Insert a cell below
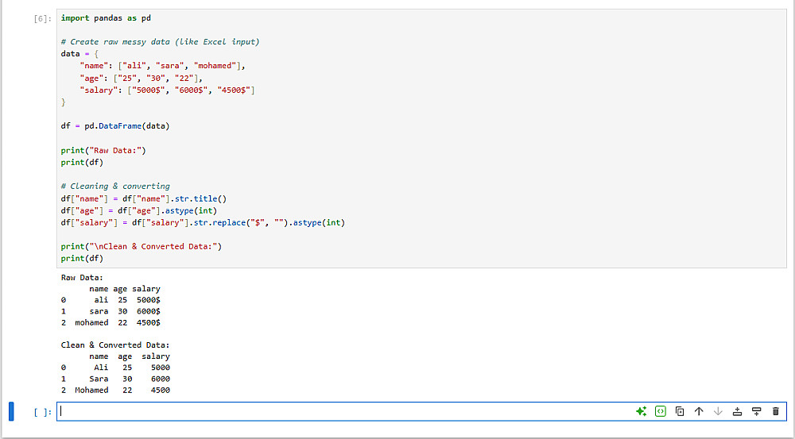795x439 pixels. pos(756,411)
